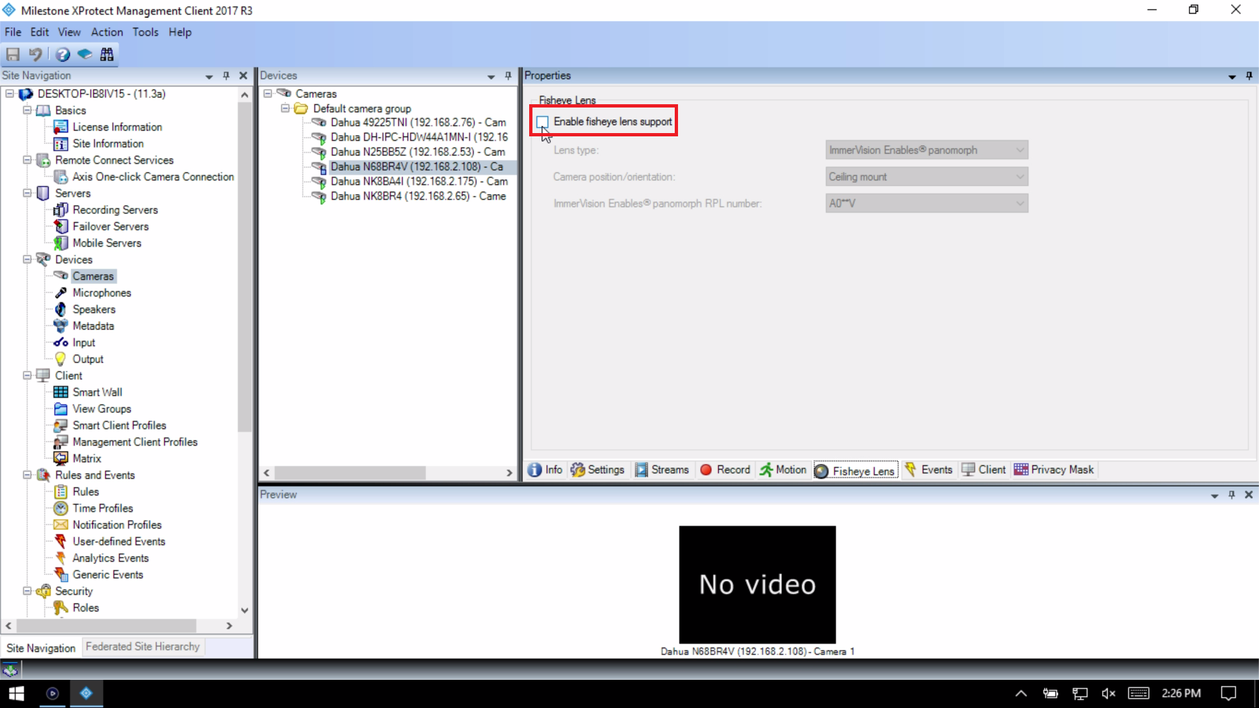
Task: Switch to the Streams tab
Action: pyautogui.click(x=662, y=469)
